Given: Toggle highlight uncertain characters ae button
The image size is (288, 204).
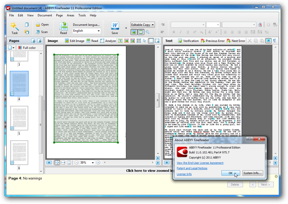Looking at the screenshot, I should click(x=269, y=41).
